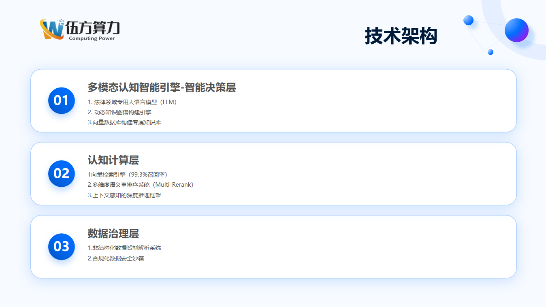This screenshot has width=546, height=307.
Task: Select the 数据治理层 heading
Action: 113,233
